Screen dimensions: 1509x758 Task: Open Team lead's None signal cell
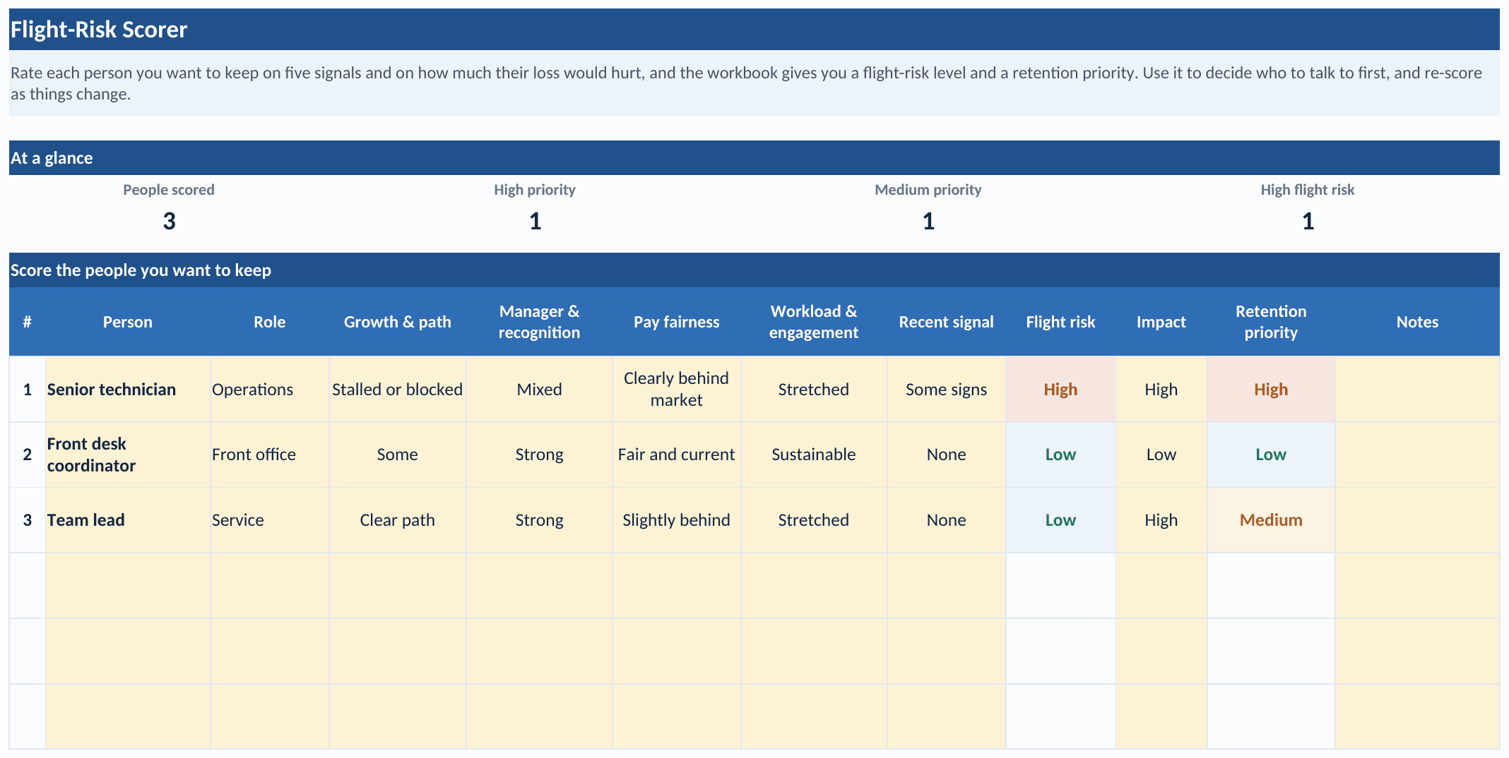click(947, 520)
